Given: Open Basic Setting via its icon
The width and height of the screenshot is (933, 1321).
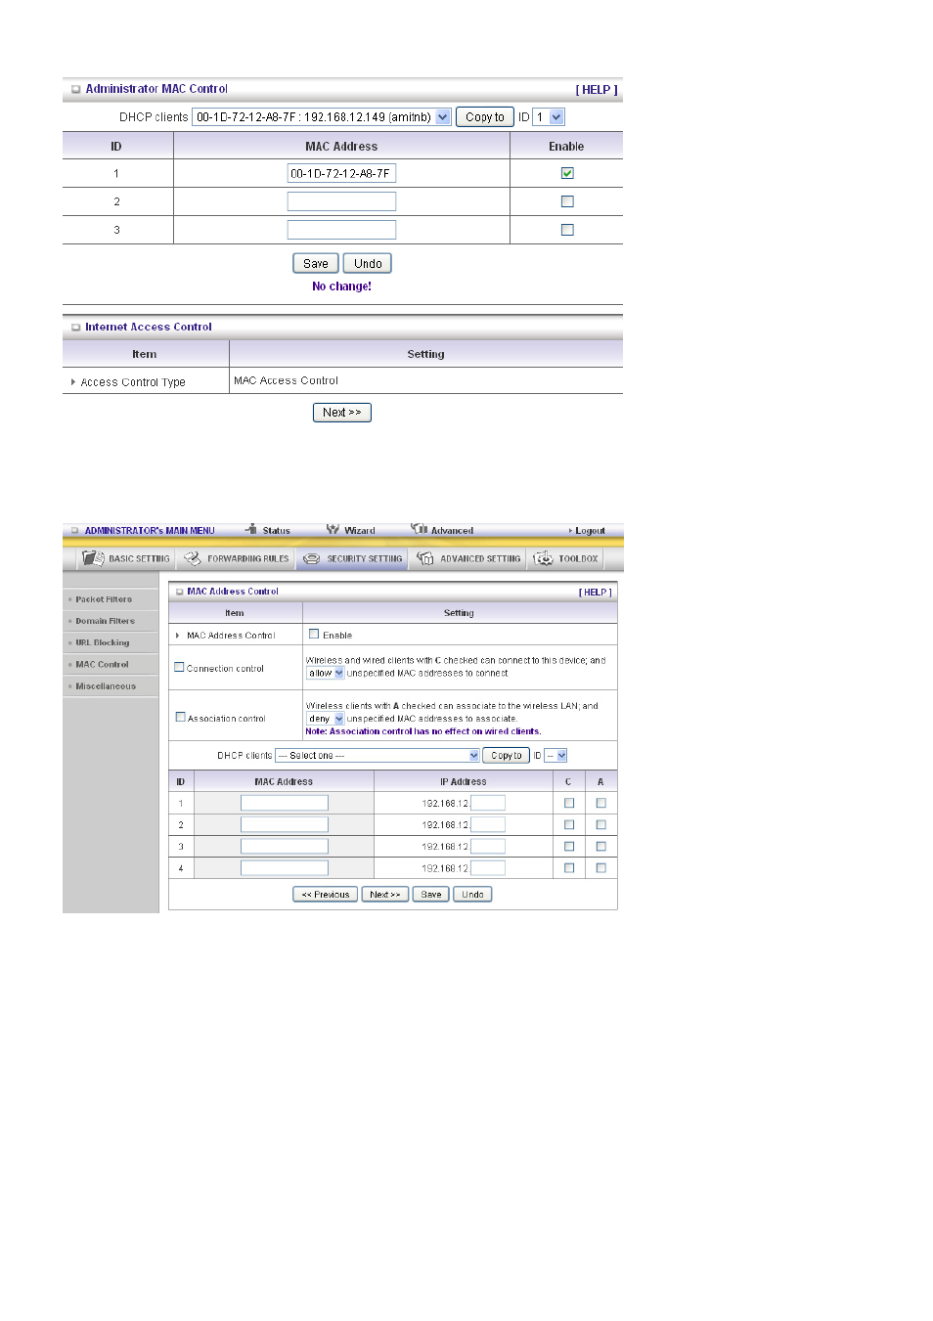Looking at the screenshot, I should (x=93, y=558).
